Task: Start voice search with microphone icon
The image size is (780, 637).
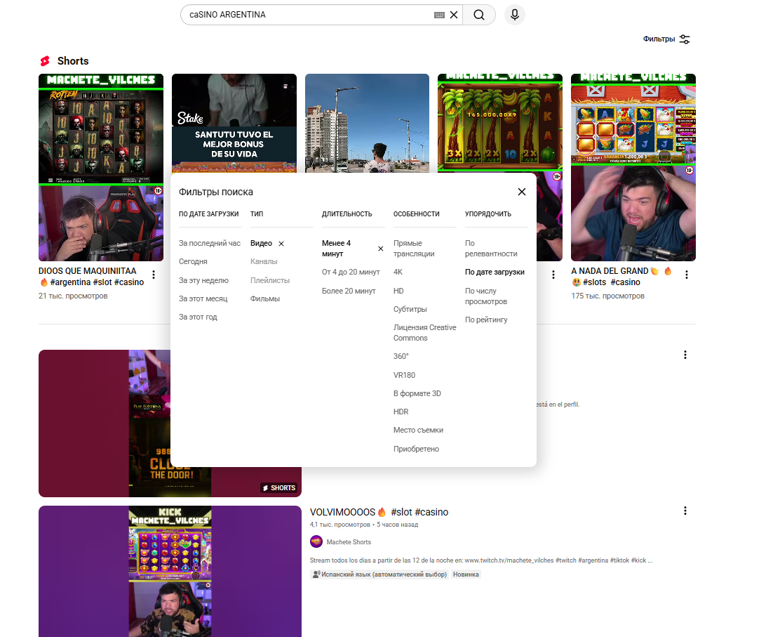Action: pos(515,15)
